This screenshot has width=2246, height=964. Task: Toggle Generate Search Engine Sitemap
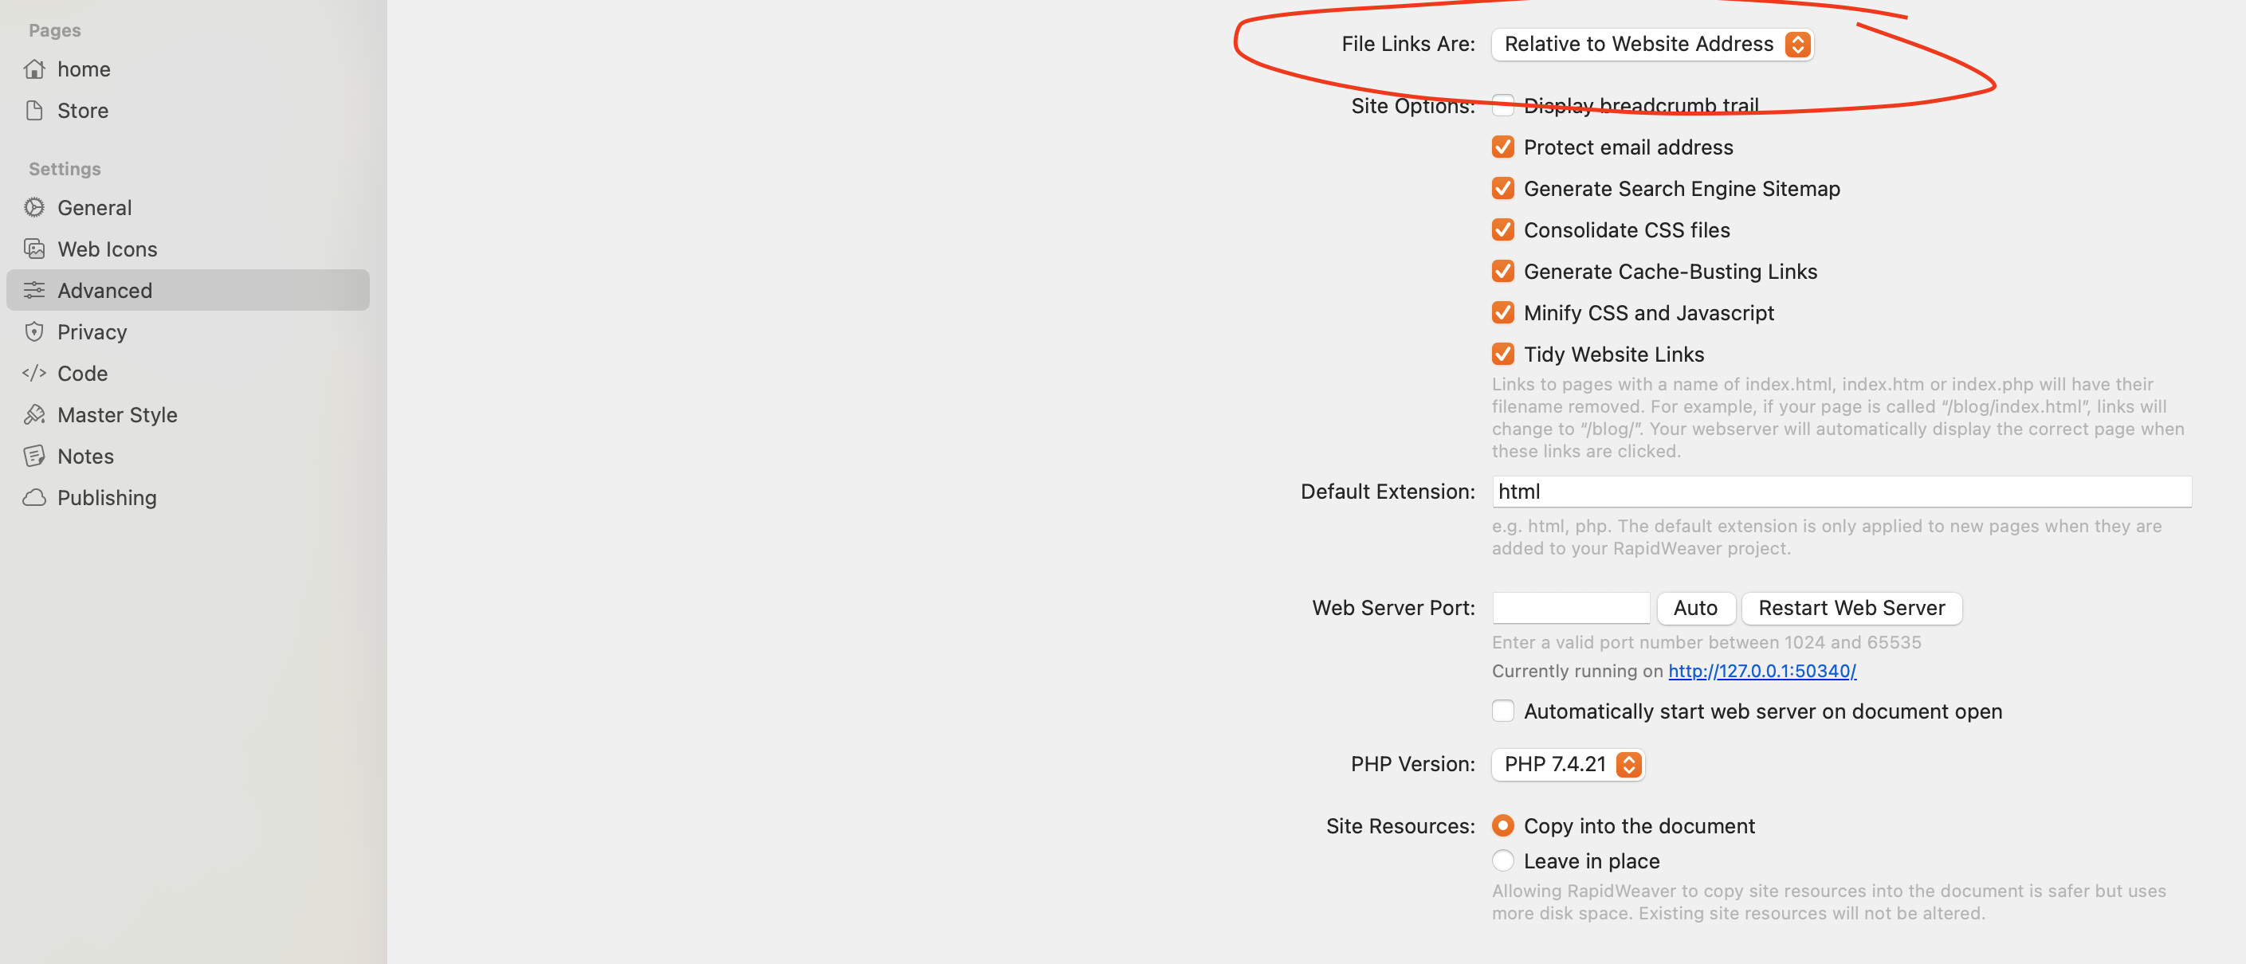(1503, 188)
